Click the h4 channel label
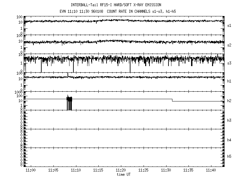The height and width of the screenshot is (180, 236). pyautogui.click(x=229, y=140)
